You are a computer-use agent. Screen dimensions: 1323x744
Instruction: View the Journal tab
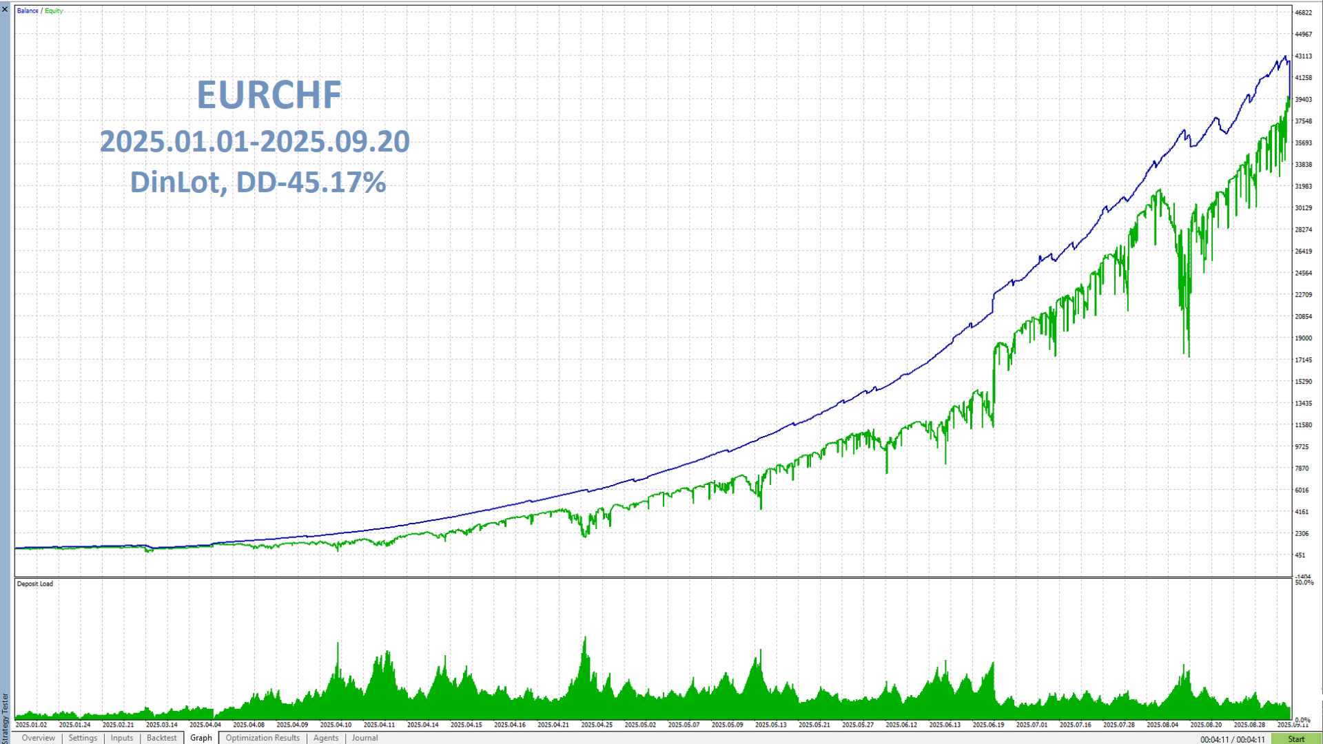click(365, 738)
